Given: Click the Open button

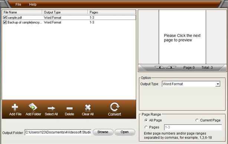Looking at the screenshot, I should [125, 132].
